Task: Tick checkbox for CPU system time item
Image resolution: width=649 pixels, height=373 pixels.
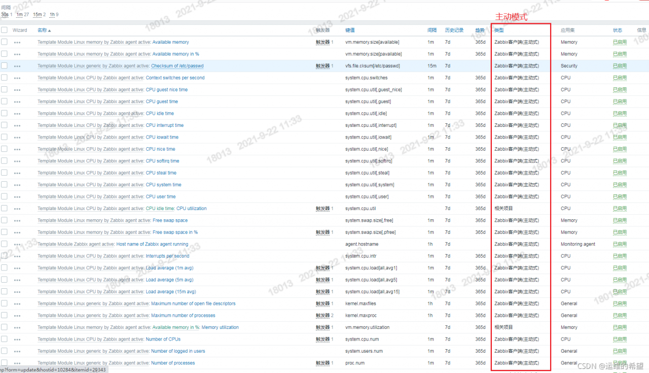Action: (4, 184)
